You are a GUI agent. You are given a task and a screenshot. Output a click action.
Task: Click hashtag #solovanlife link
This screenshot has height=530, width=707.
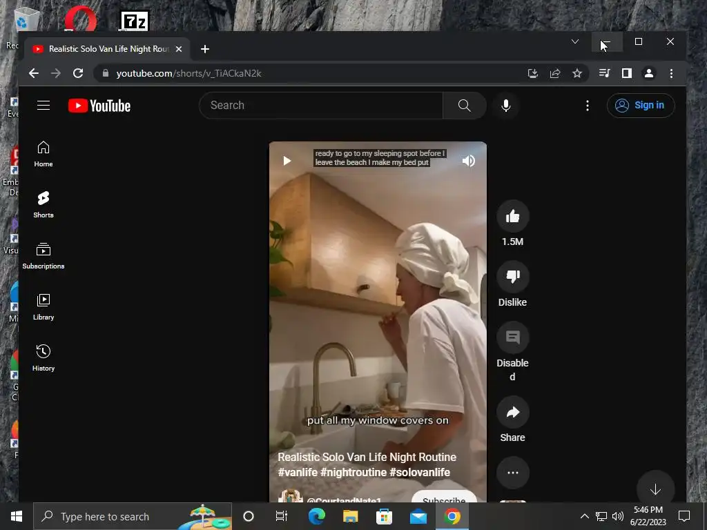419,472
